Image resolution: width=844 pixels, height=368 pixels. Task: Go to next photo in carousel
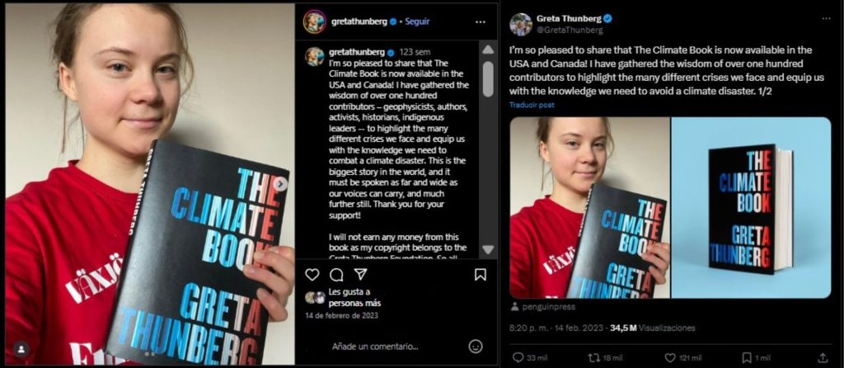280,184
